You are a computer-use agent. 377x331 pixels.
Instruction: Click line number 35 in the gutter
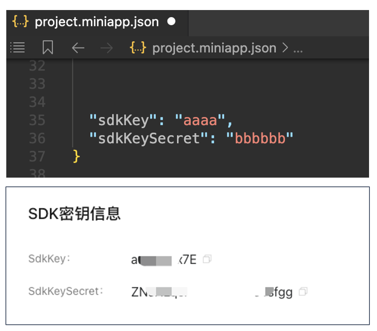point(37,120)
